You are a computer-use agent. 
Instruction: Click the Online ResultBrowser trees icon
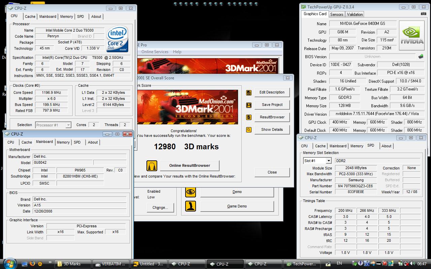click(152, 166)
